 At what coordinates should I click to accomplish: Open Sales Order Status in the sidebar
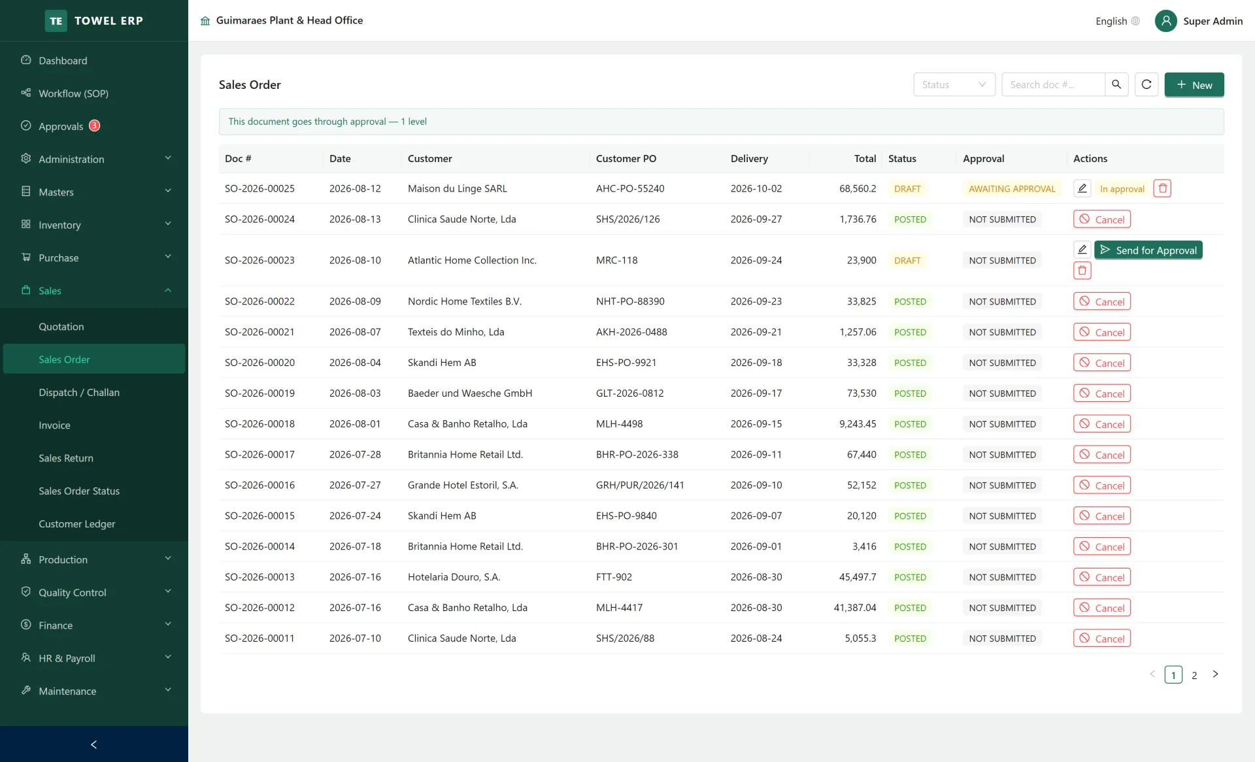tap(94, 491)
